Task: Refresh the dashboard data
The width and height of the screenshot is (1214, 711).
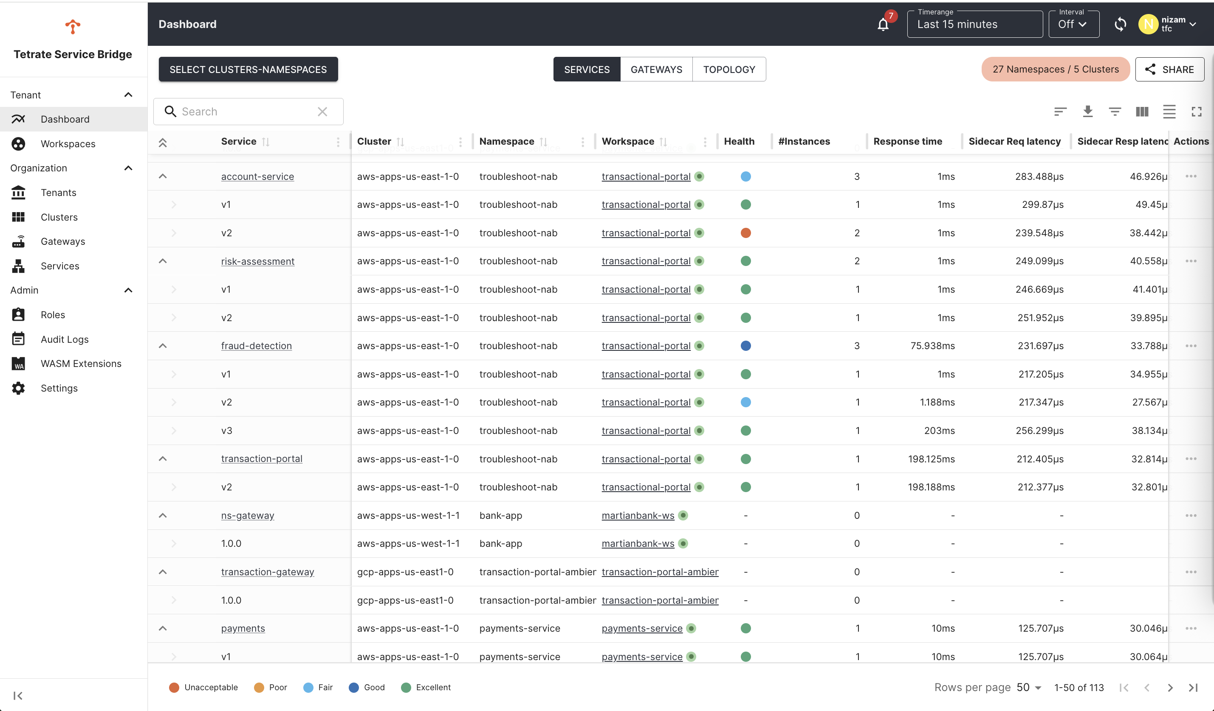Action: coord(1120,24)
